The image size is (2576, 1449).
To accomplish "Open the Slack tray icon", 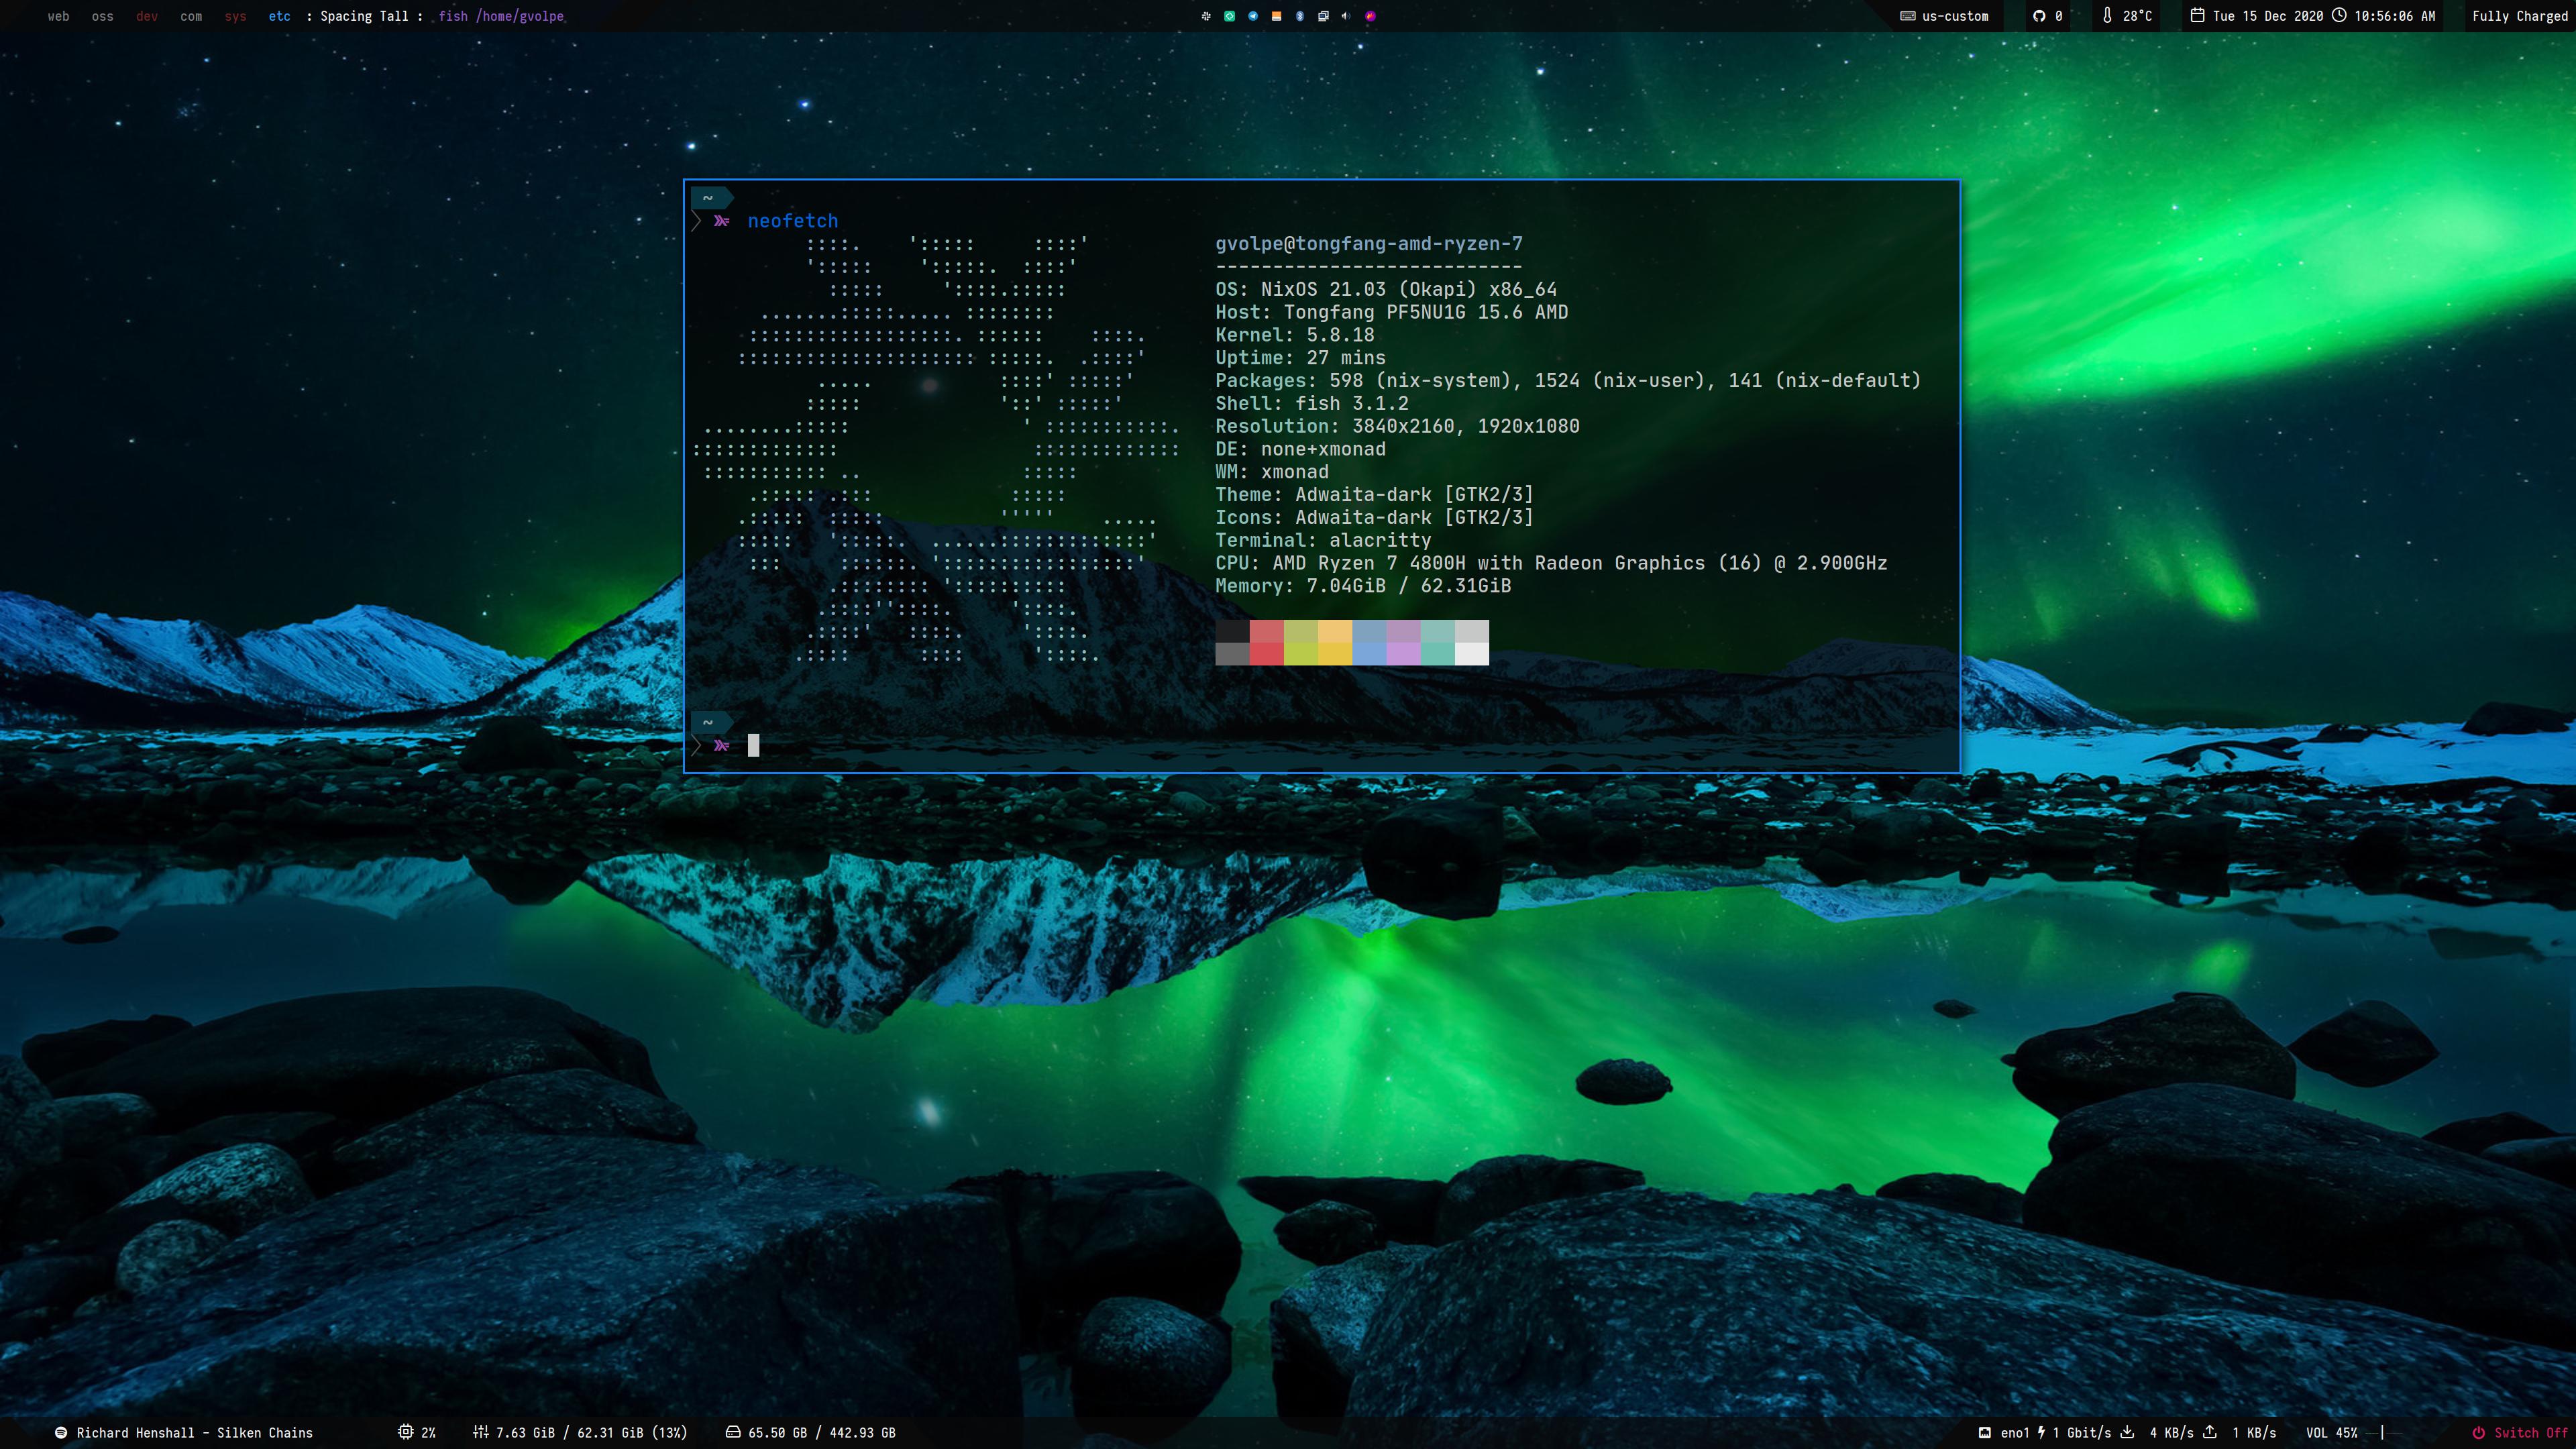I will [1206, 16].
